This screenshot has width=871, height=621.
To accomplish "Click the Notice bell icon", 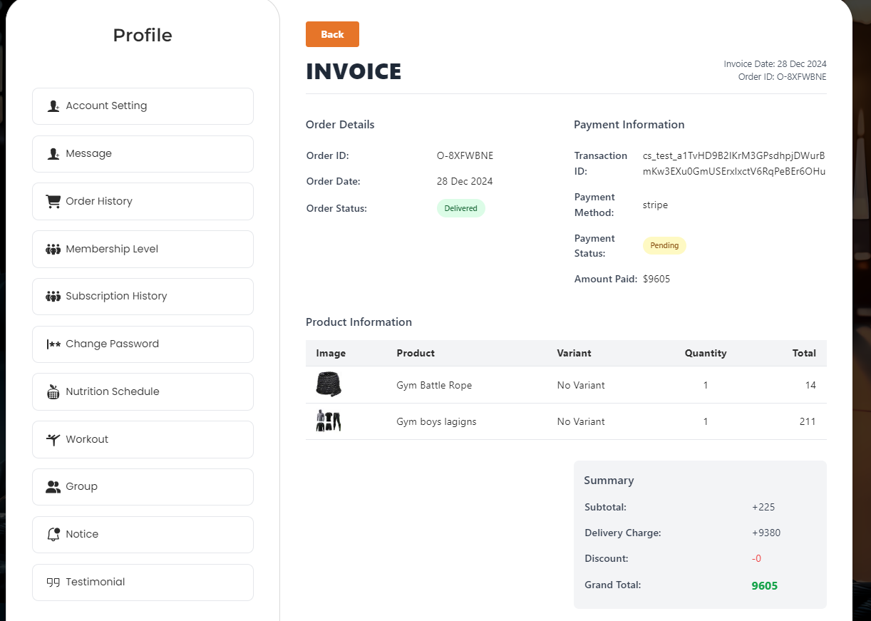I will pos(53,535).
